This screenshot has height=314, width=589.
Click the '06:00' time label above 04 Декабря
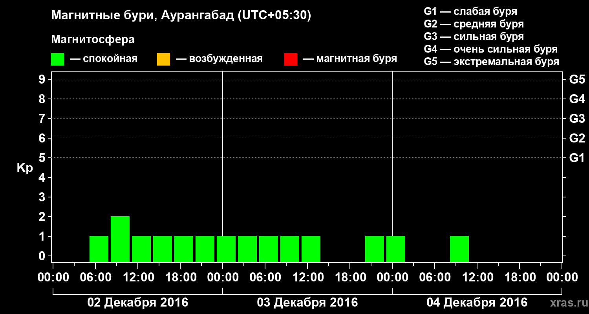[x=435, y=277]
